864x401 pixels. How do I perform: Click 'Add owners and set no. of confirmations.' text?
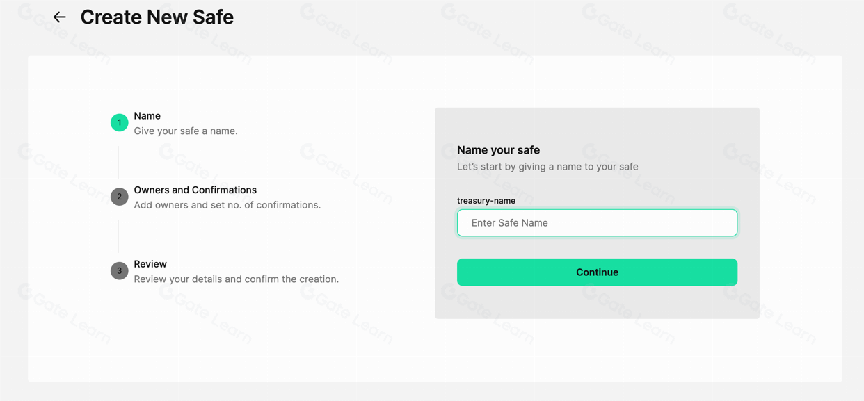point(227,205)
